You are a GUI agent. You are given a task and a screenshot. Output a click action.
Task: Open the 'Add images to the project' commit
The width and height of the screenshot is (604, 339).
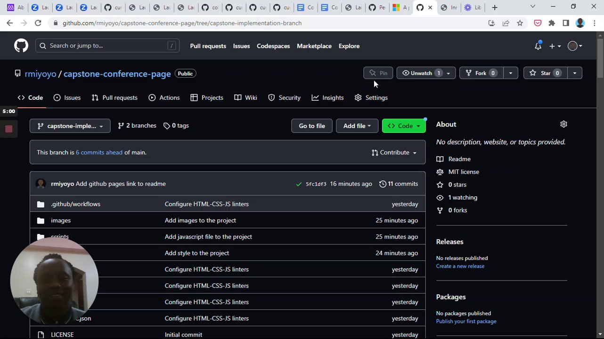(x=200, y=220)
